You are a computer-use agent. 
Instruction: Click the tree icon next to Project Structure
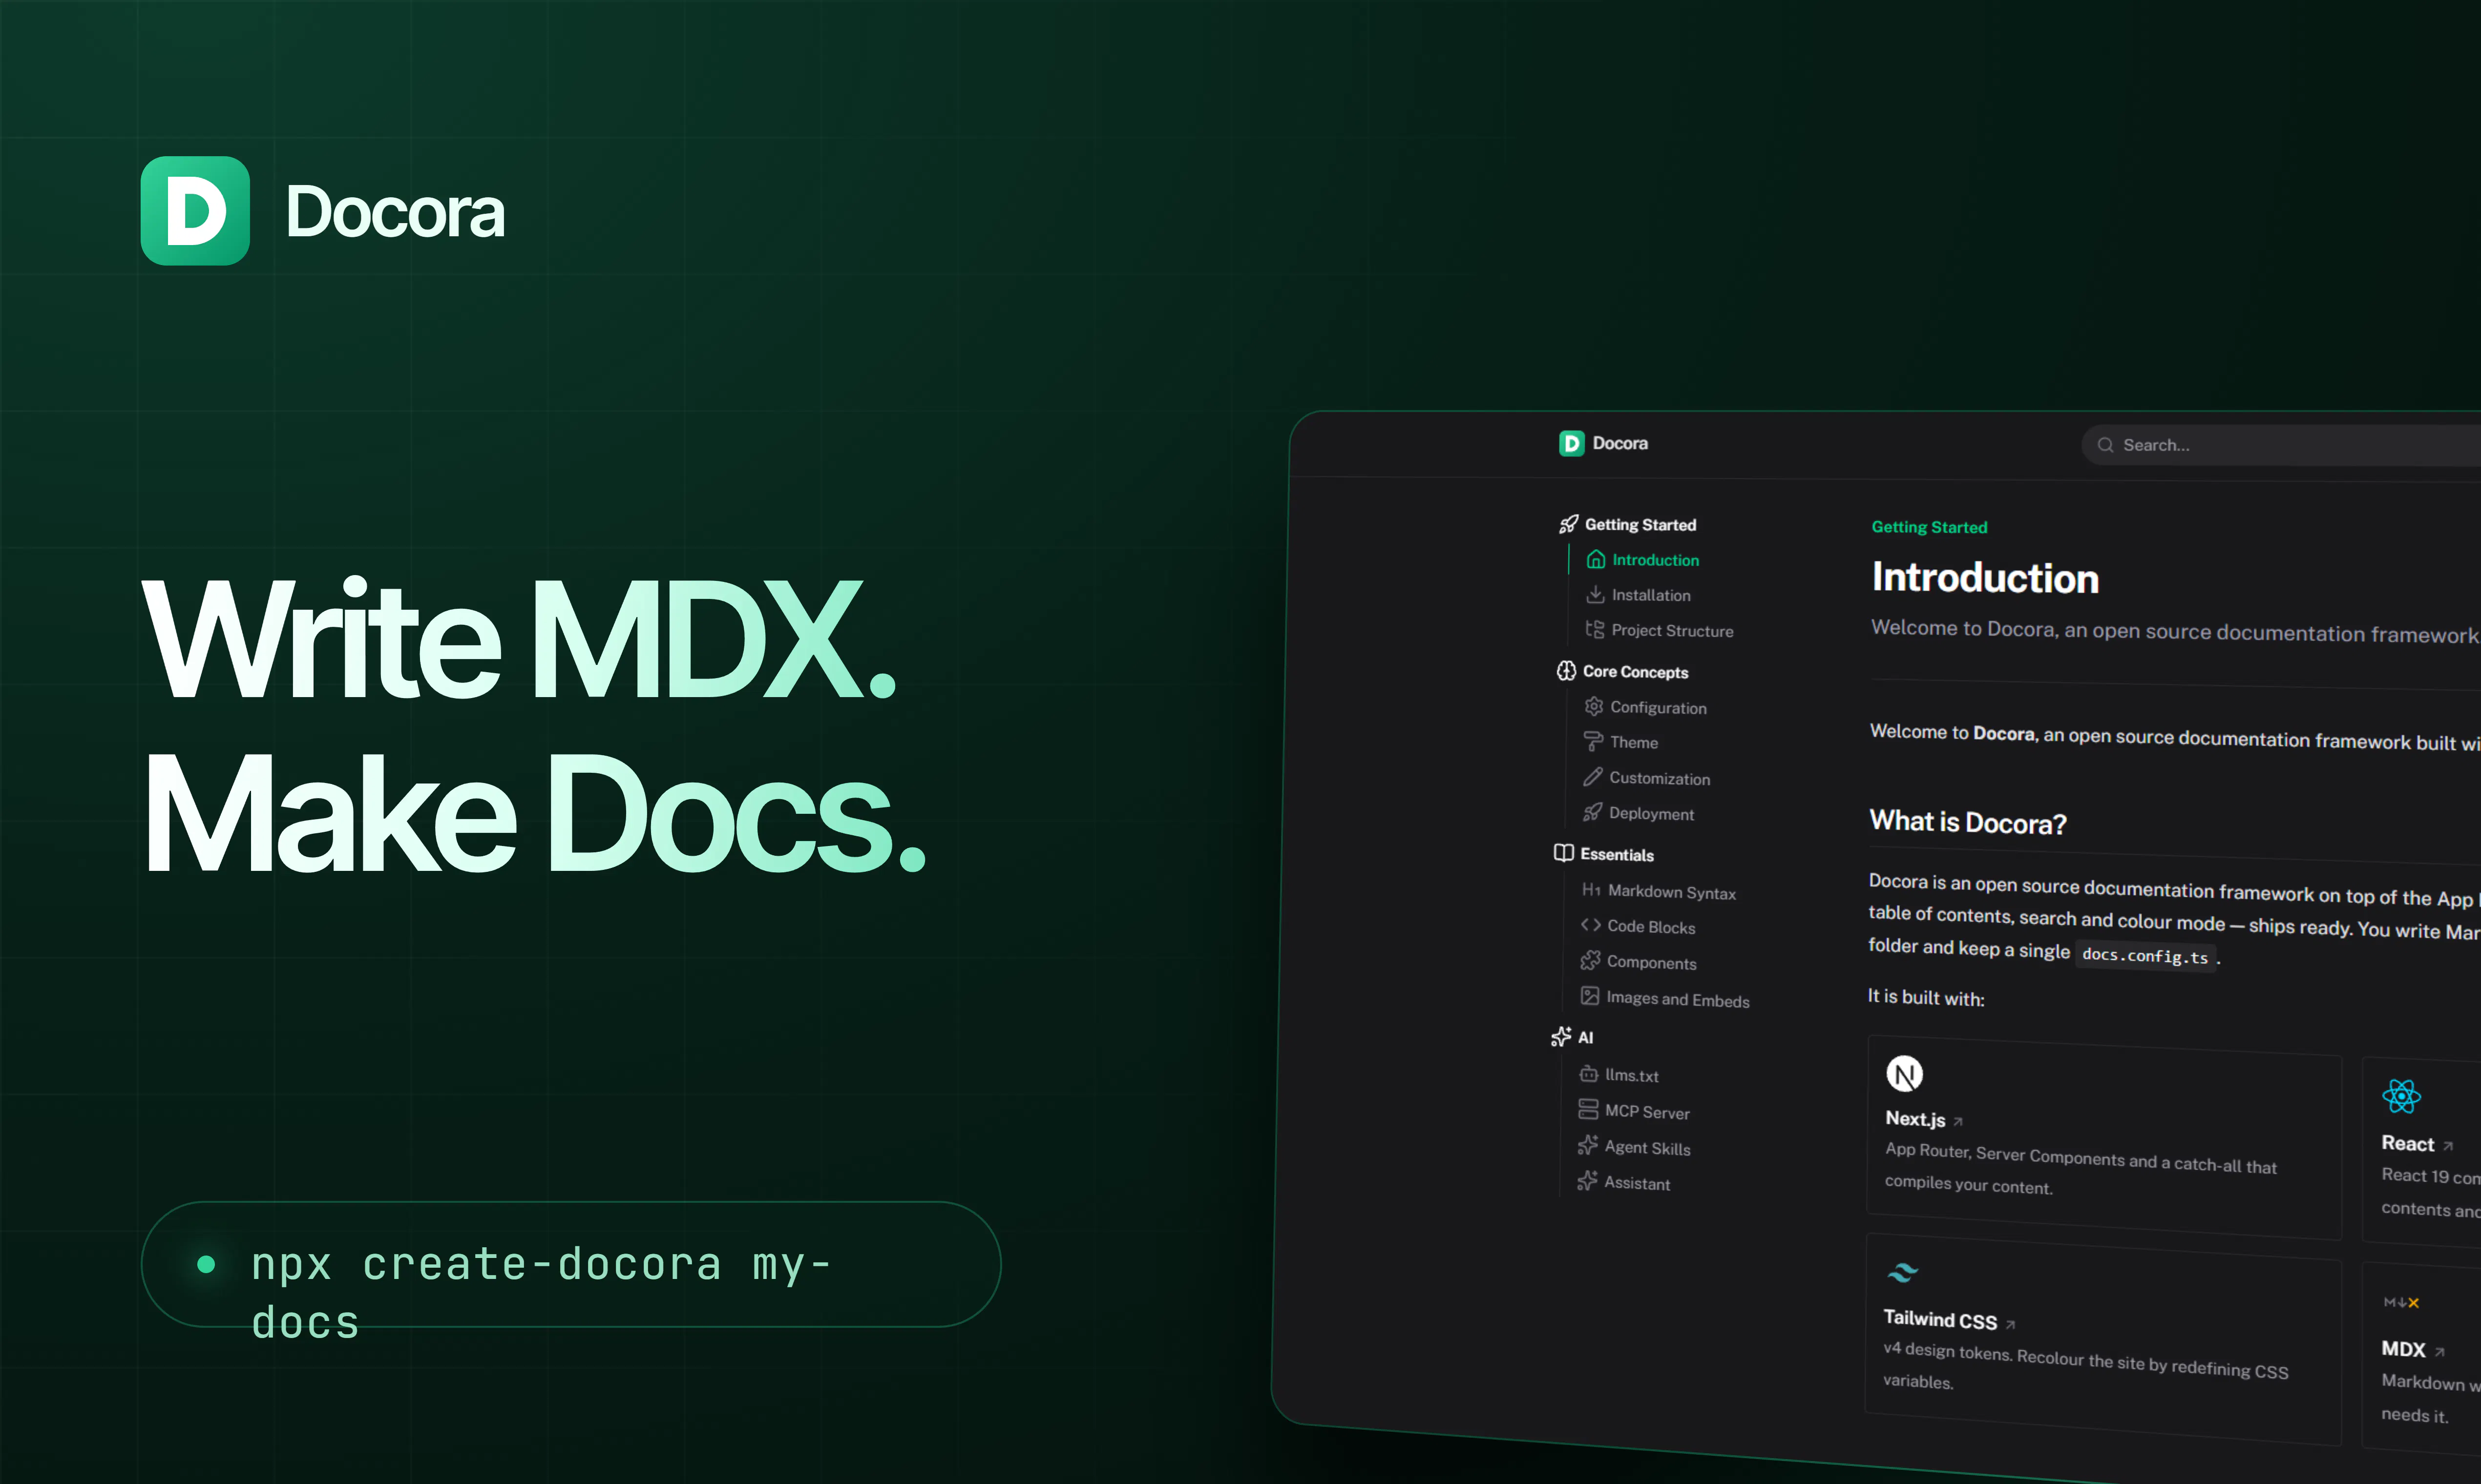pos(1595,629)
